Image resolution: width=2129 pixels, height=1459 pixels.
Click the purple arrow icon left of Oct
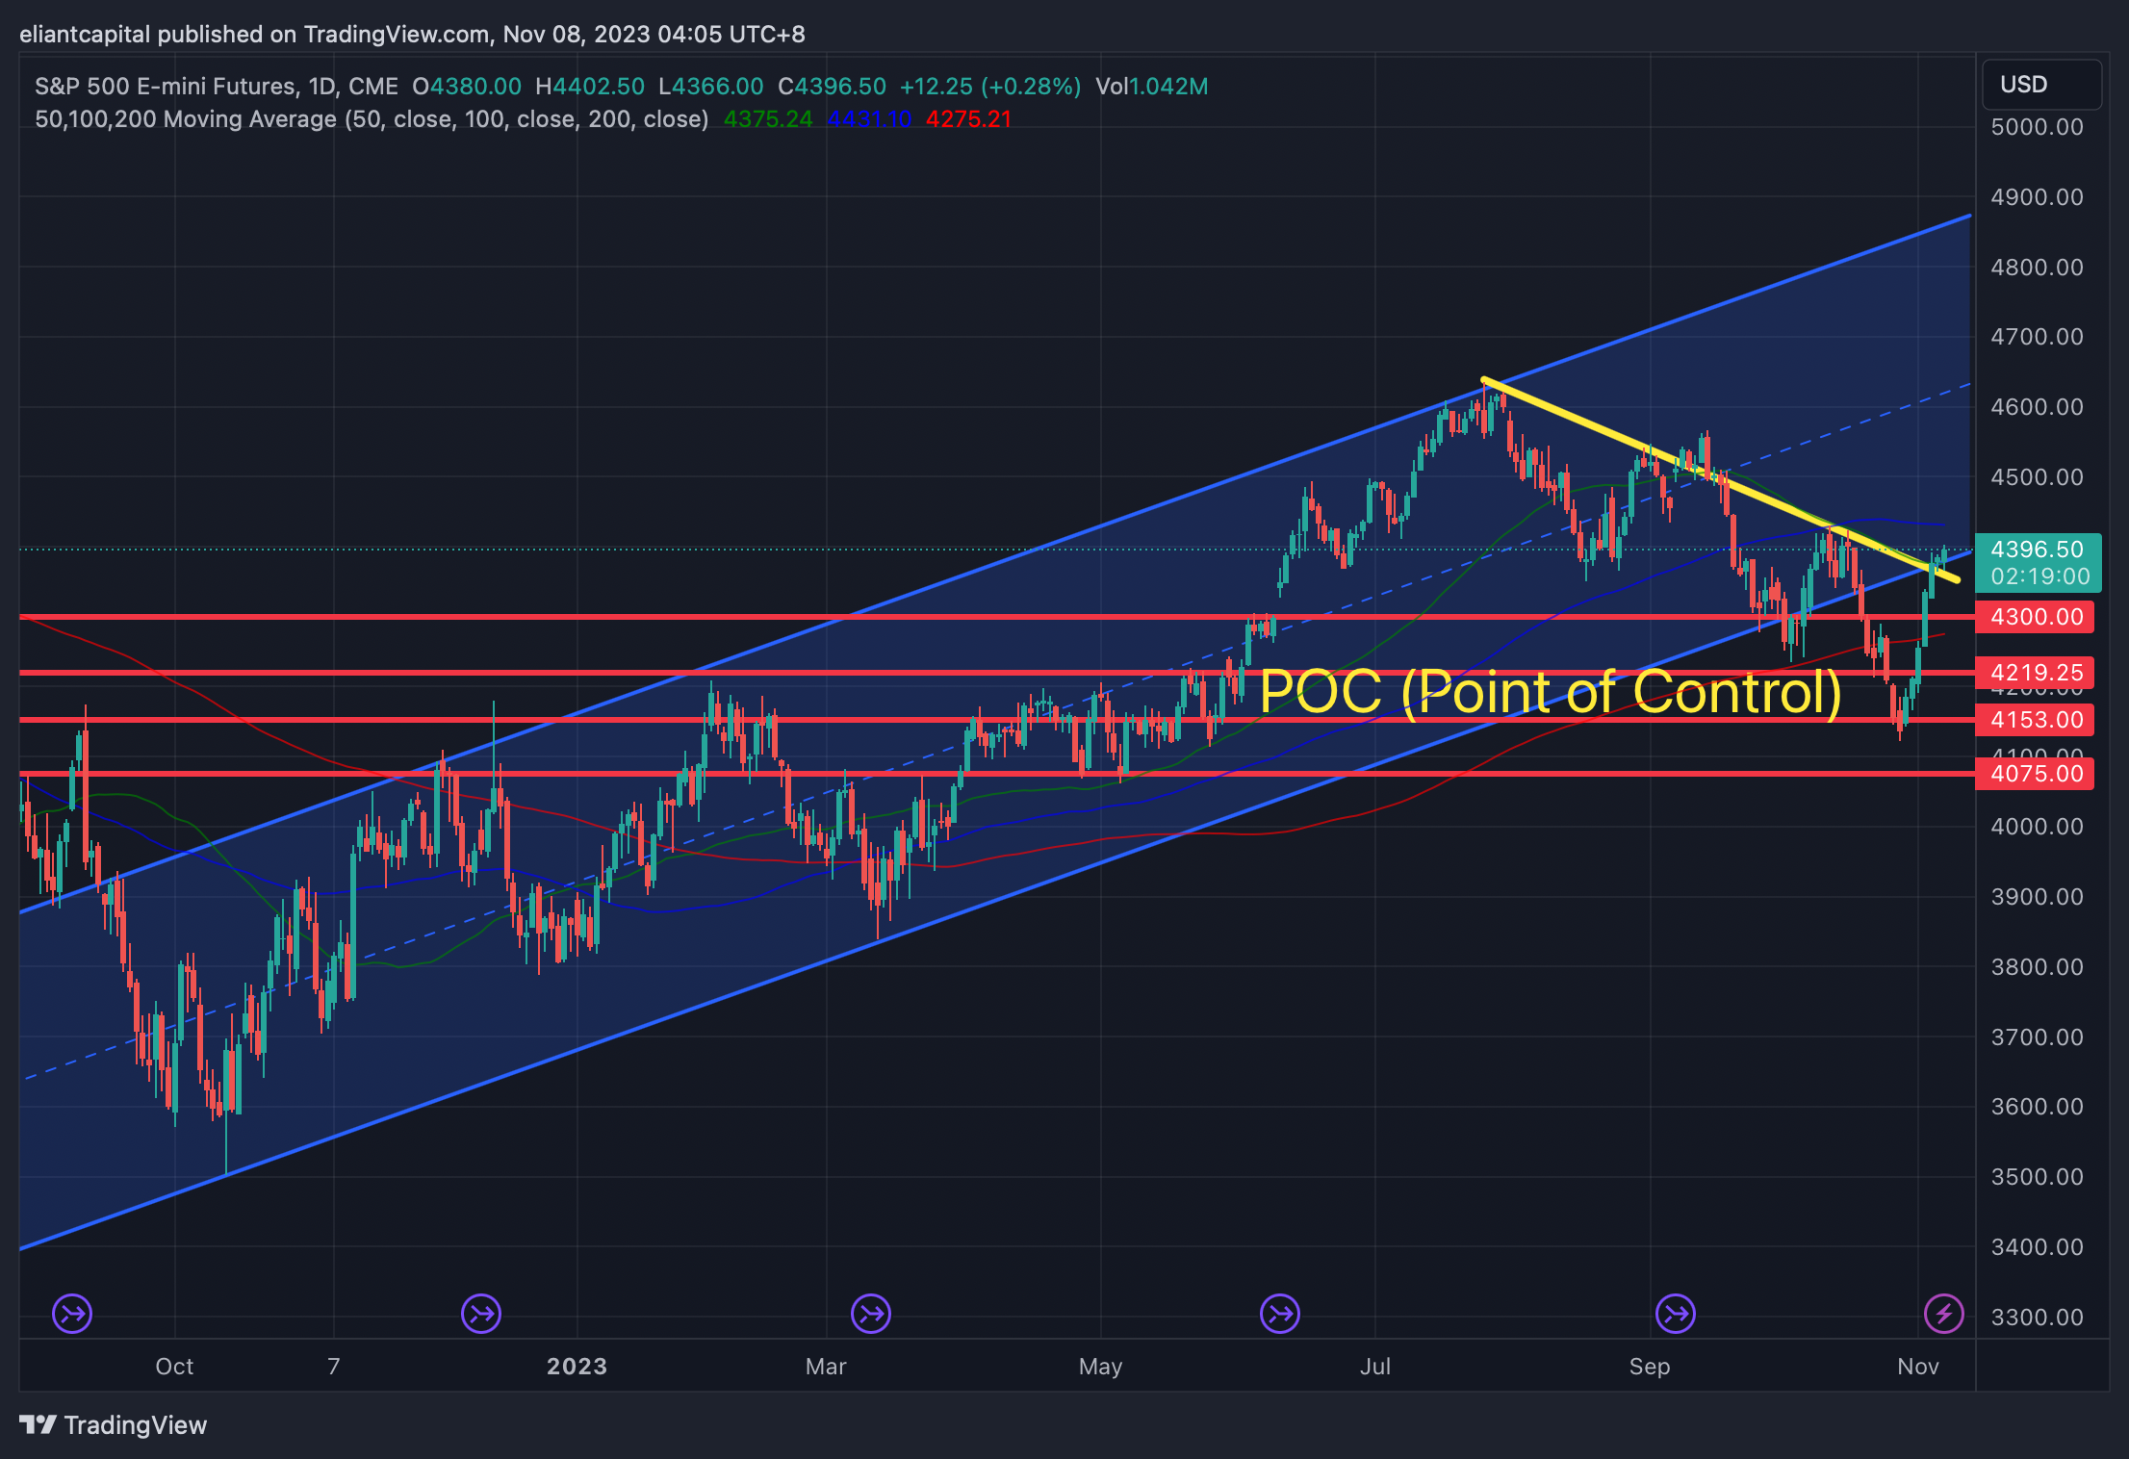72,1314
